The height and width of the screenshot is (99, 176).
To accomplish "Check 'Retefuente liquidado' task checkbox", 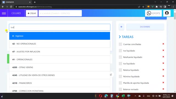I will coord(120,57).
